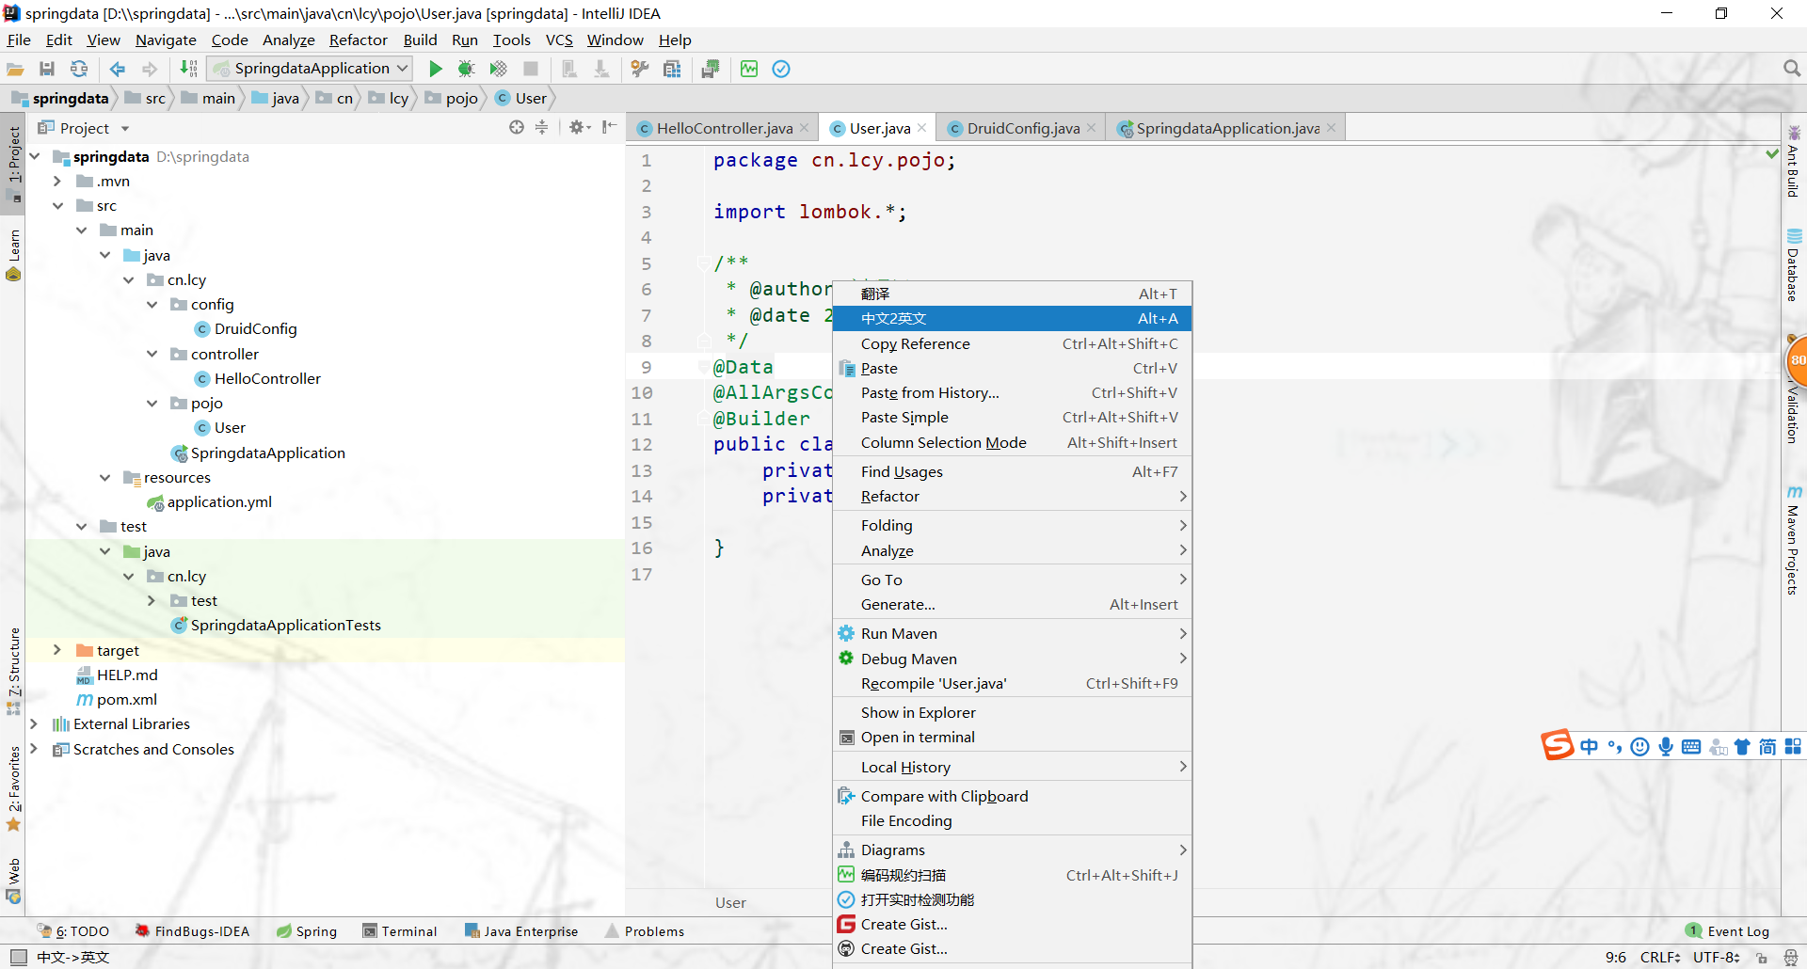
Task: Click the Run with Coverage icon
Action: click(x=498, y=69)
